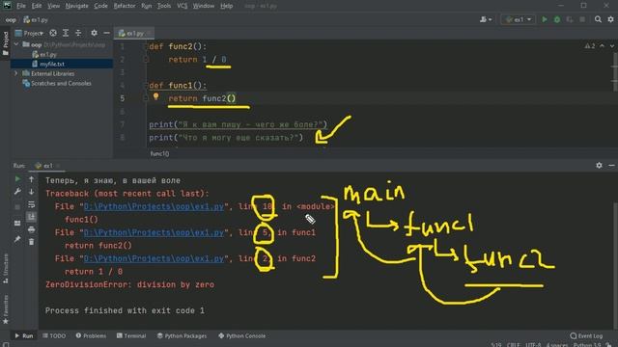This screenshot has width=618, height=347.
Task: Open Python Packages tool window
Action: pyautogui.click(x=182, y=335)
